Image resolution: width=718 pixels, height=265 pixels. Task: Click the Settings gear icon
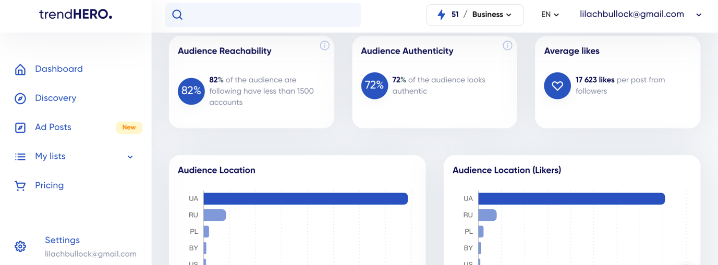(x=20, y=247)
